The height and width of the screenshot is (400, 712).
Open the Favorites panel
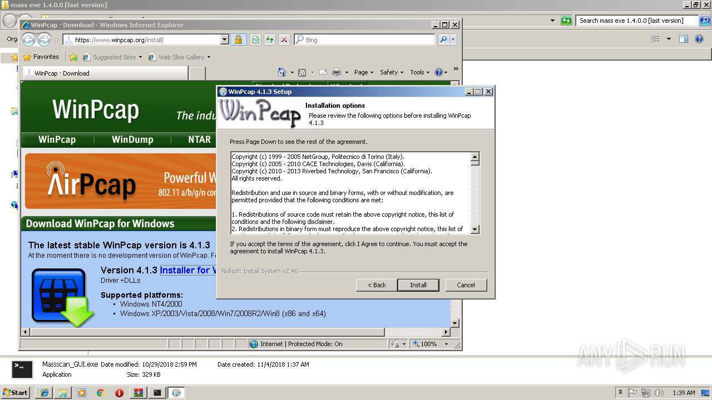[x=41, y=57]
